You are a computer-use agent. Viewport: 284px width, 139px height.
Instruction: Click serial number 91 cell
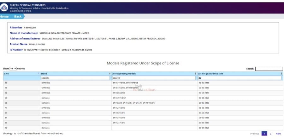pyautogui.click(x=22, y=128)
